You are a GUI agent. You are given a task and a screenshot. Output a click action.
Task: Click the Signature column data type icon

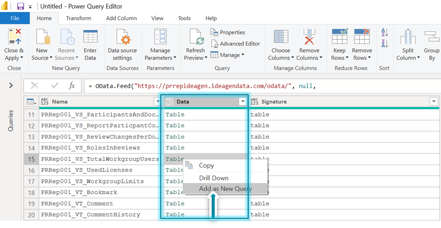(254, 102)
